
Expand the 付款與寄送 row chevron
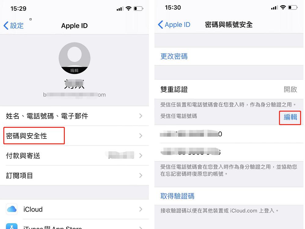point(141,155)
